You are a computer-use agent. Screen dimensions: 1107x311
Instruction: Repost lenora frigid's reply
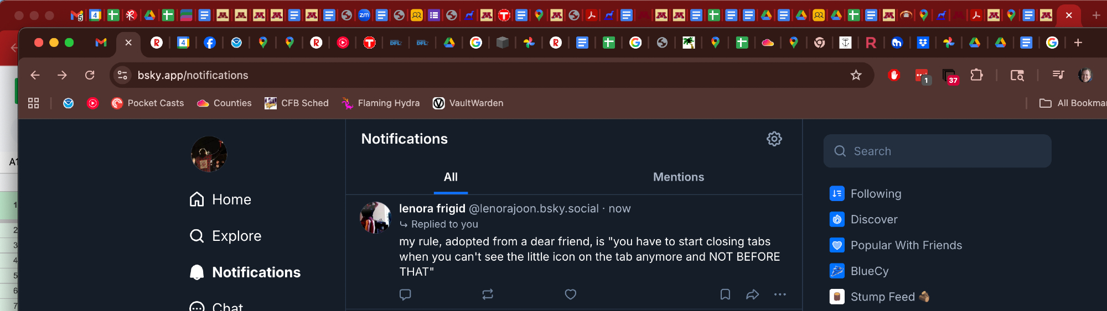click(488, 294)
